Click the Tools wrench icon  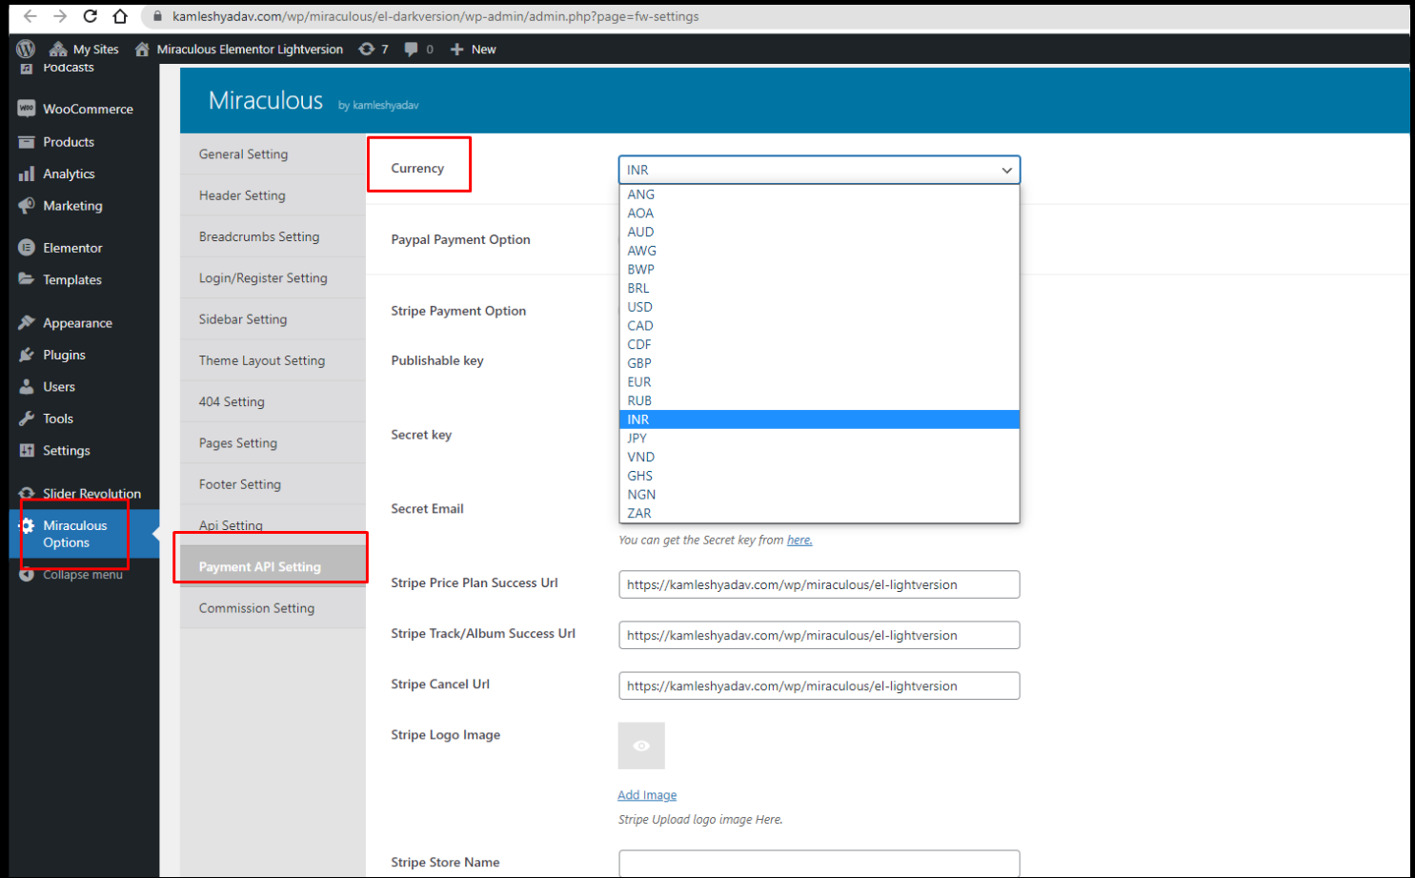point(27,419)
